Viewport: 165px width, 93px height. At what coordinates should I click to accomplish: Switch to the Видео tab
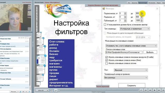159,3
